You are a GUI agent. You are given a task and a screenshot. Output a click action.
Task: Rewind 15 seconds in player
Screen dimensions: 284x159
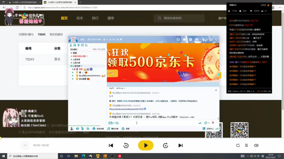click(126, 145)
